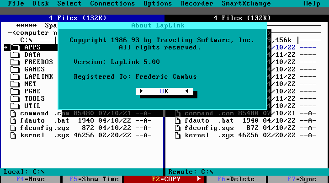Select the GAMES folder name
Image resolution: width=329 pixels, height=183 pixels.
point(34,70)
